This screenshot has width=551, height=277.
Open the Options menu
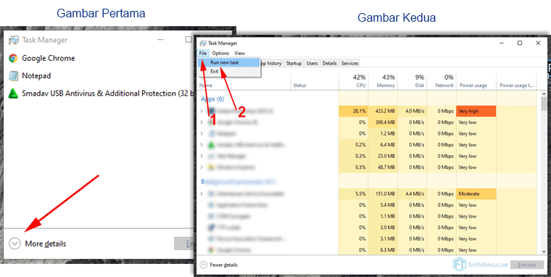tap(220, 53)
